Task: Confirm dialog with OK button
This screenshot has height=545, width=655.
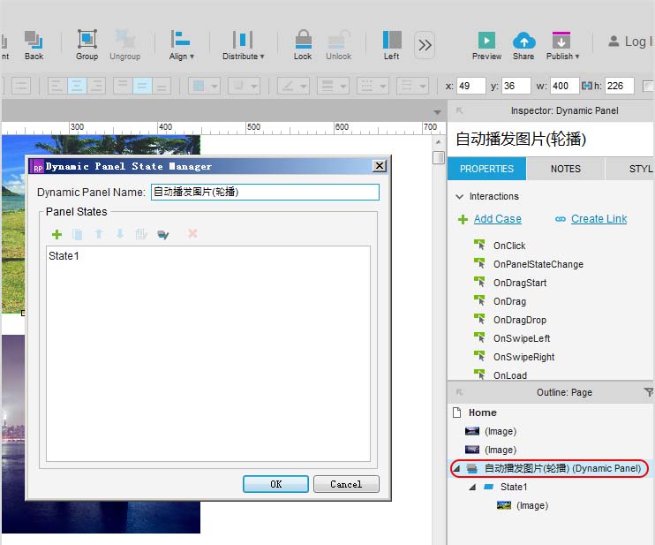Action: tap(275, 484)
